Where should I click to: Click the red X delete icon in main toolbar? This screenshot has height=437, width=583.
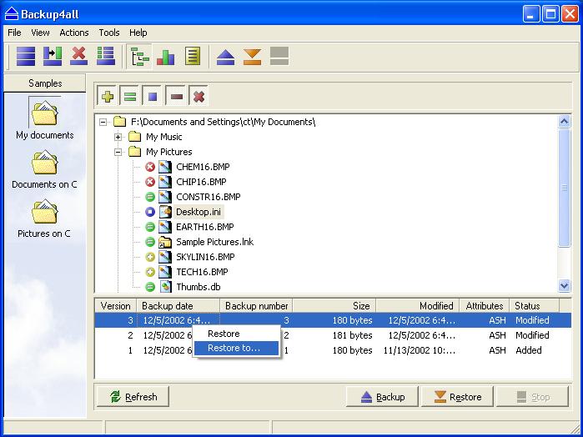coord(79,57)
